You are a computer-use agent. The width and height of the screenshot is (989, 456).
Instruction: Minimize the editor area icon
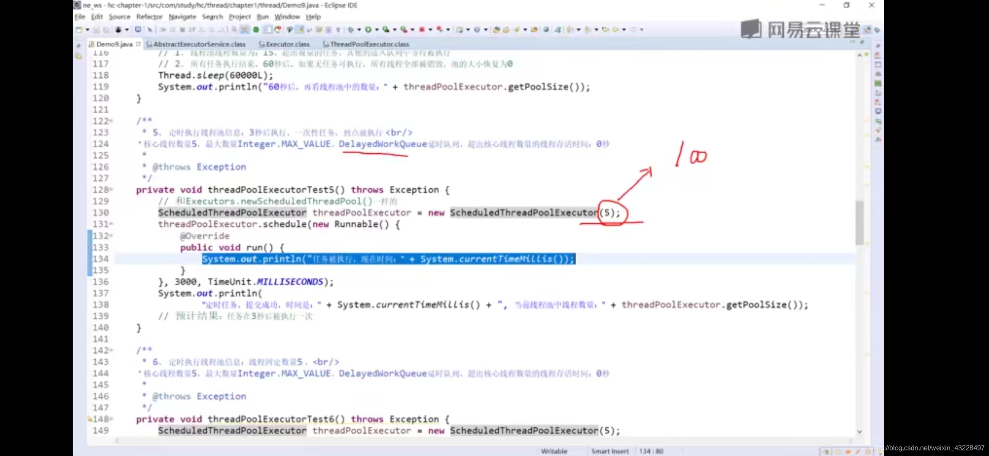coord(852,41)
